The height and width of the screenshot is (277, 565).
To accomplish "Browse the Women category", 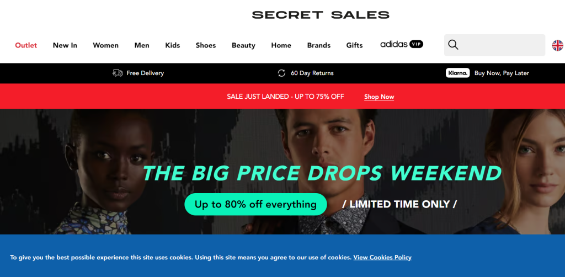I will tap(105, 45).
